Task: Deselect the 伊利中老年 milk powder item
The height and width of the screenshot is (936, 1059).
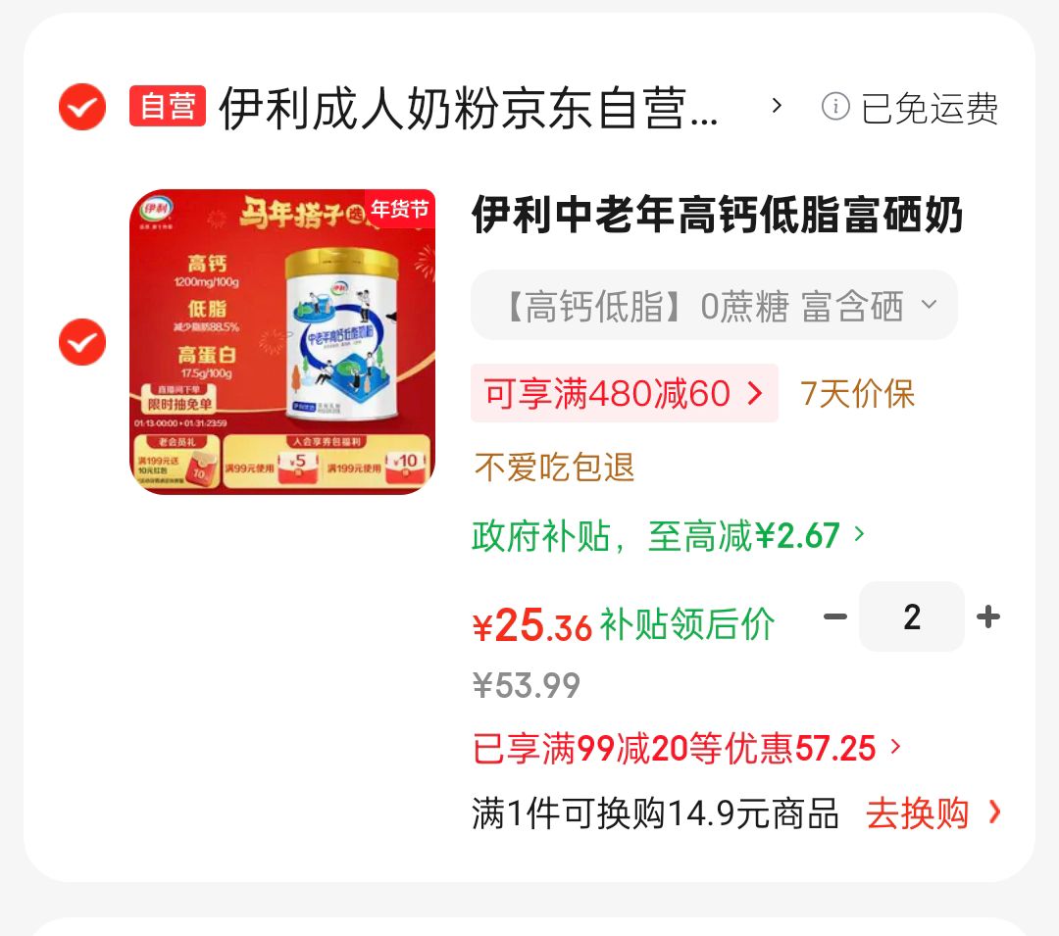Action: click(81, 342)
